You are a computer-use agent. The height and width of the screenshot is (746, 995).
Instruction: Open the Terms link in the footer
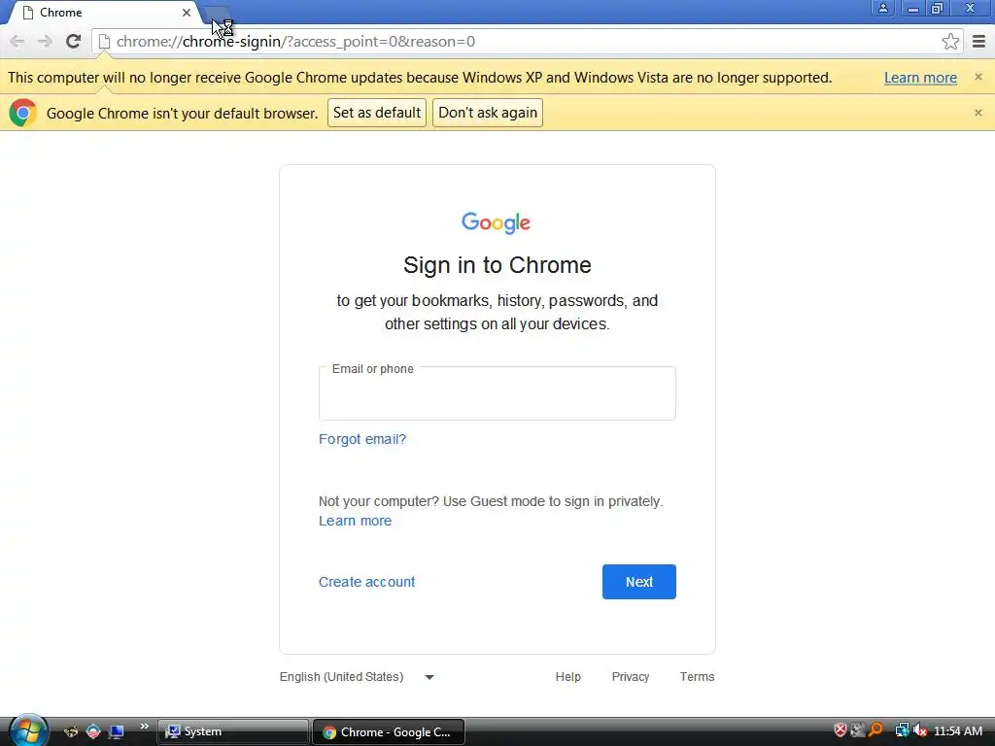point(697,677)
